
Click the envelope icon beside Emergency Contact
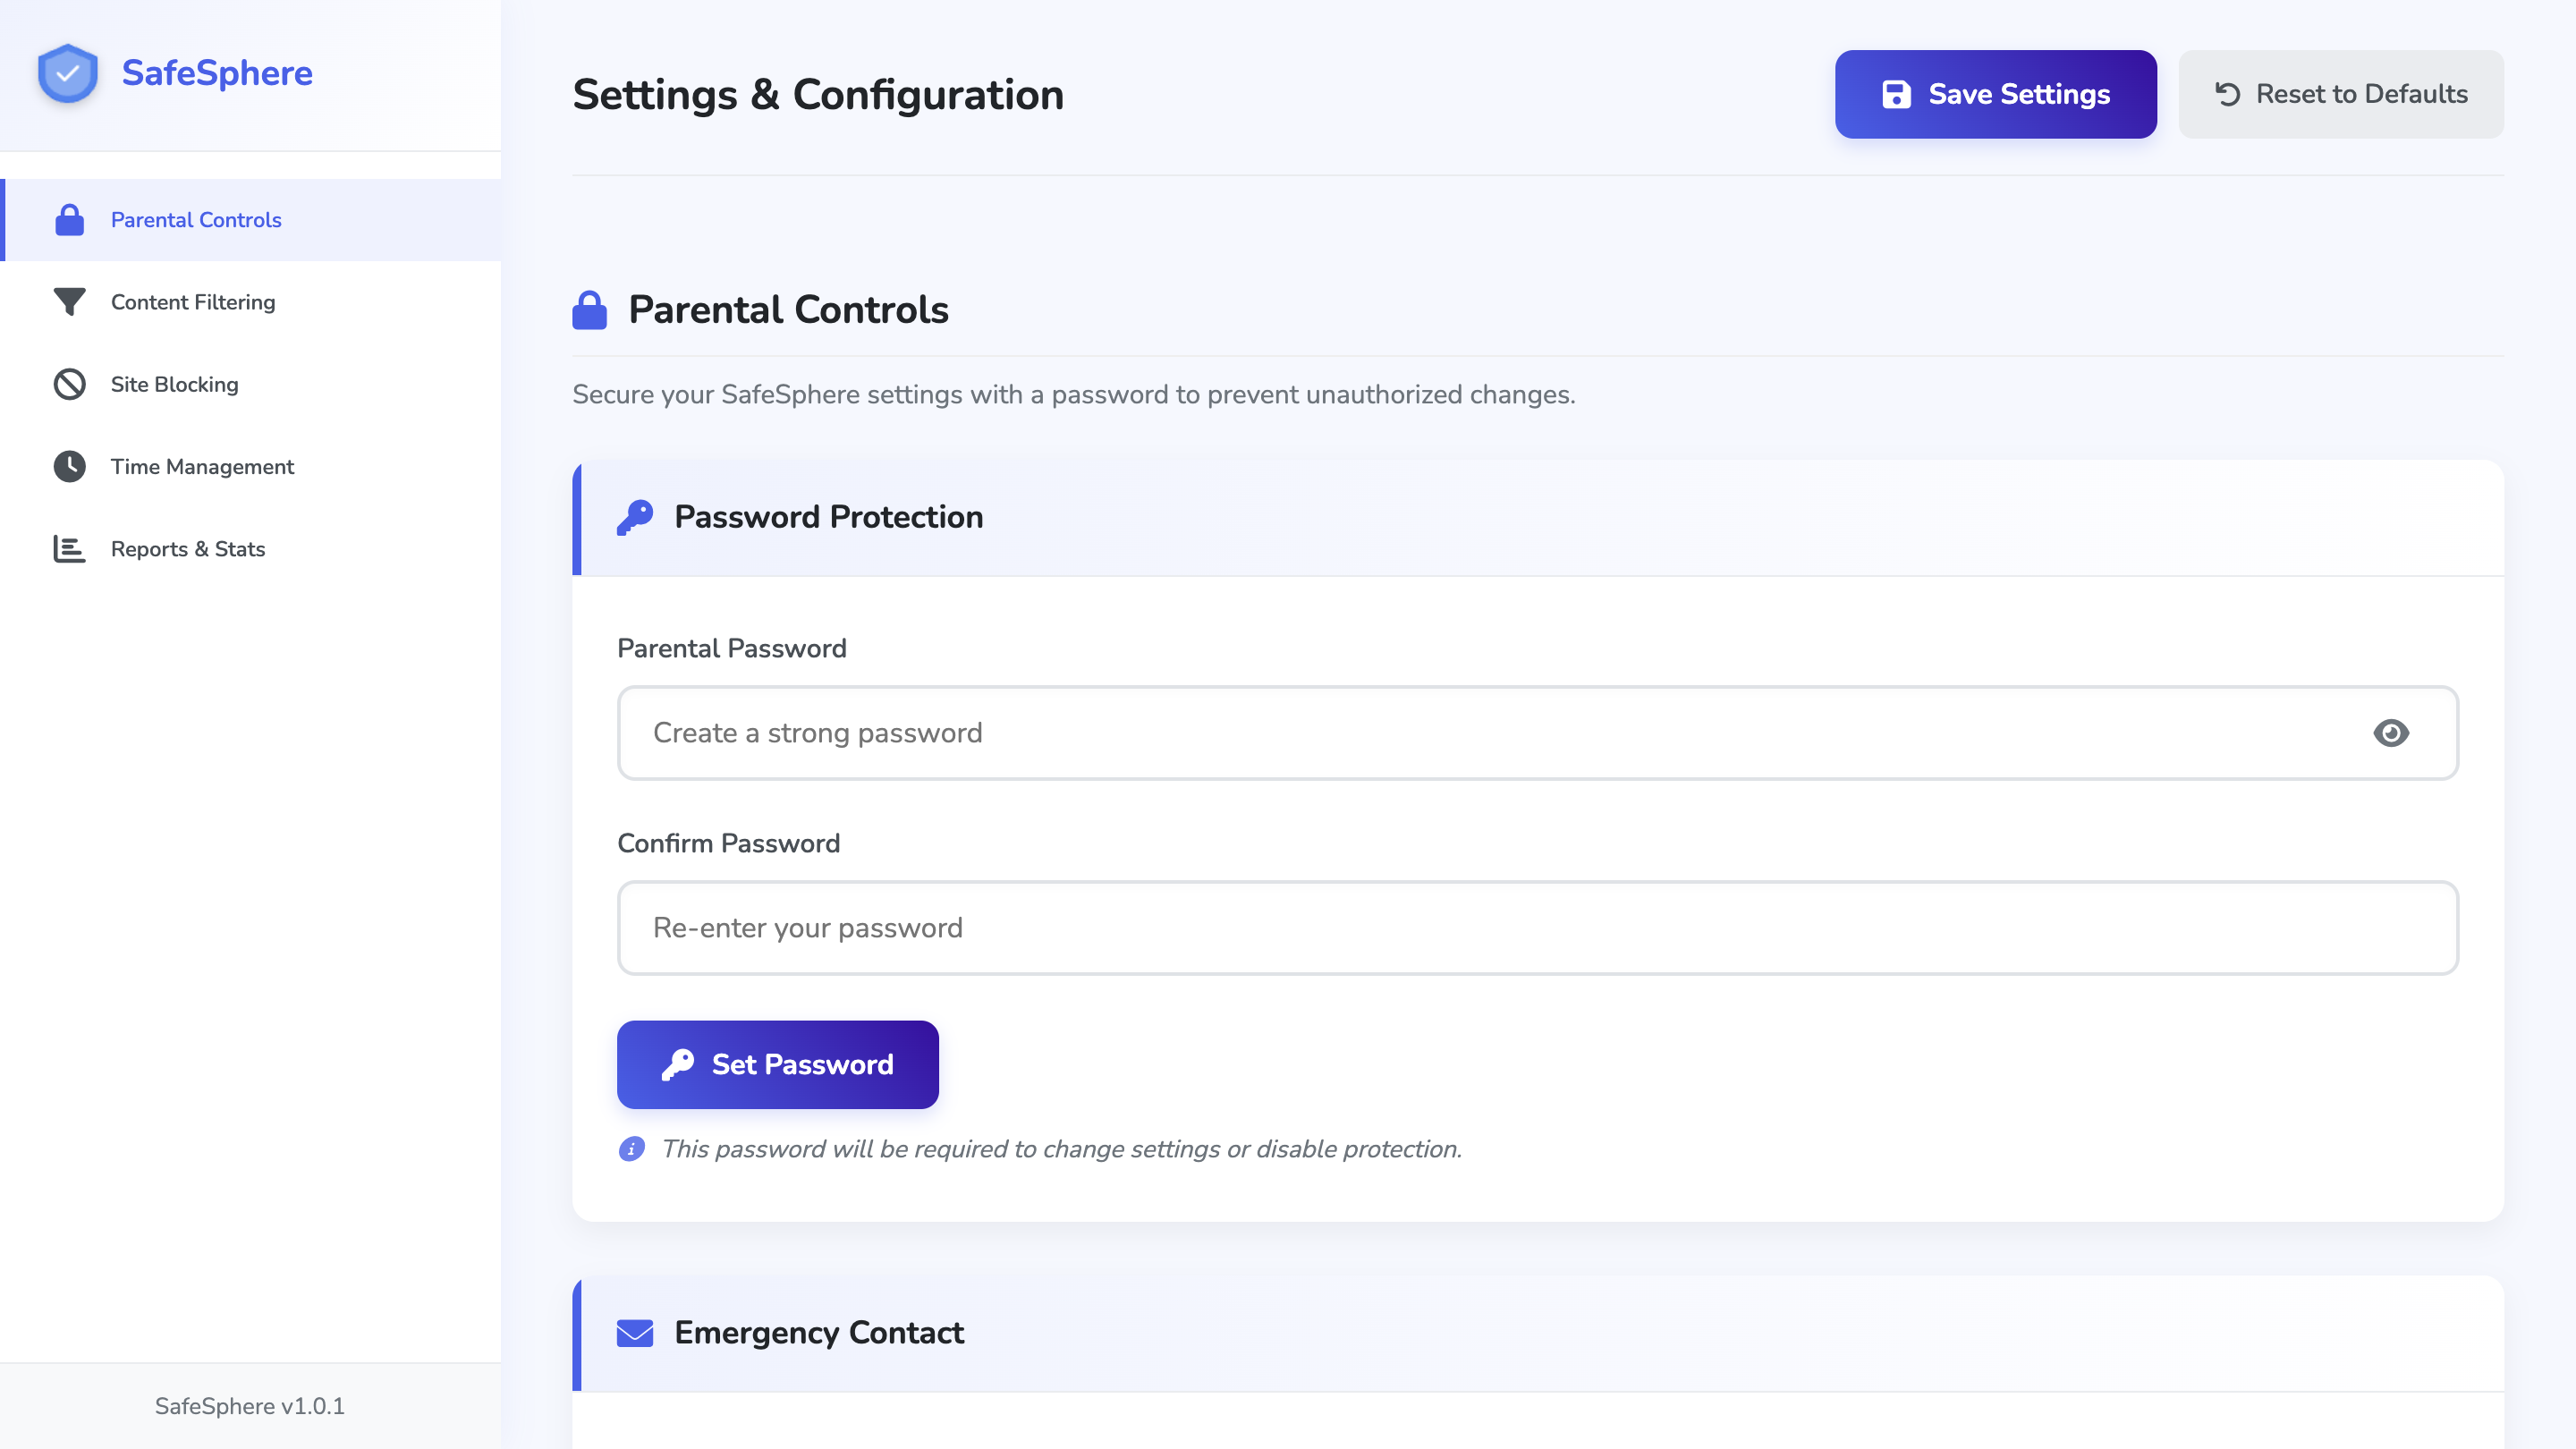pyautogui.click(x=635, y=1333)
